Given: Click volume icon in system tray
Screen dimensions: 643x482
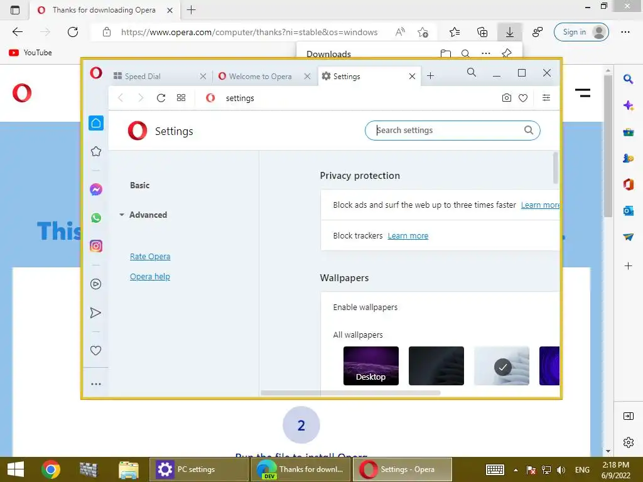Looking at the screenshot, I should [x=561, y=470].
